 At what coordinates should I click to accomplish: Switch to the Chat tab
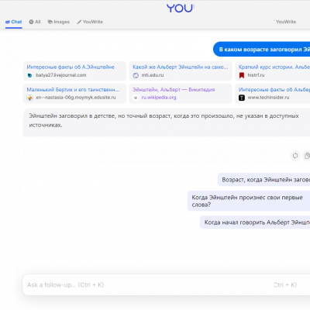click(13, 22)
